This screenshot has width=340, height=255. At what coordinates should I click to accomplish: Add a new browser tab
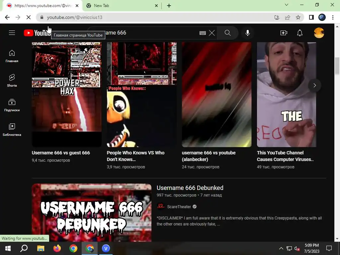point(169,6)
